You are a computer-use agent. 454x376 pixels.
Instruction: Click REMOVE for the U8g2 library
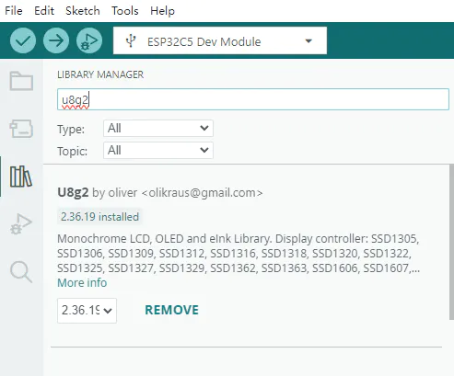point(171,310)
